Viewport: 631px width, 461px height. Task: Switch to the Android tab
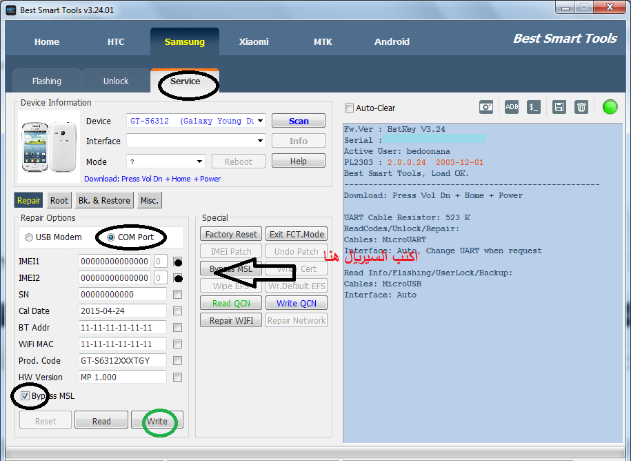[x=392, y=42]
